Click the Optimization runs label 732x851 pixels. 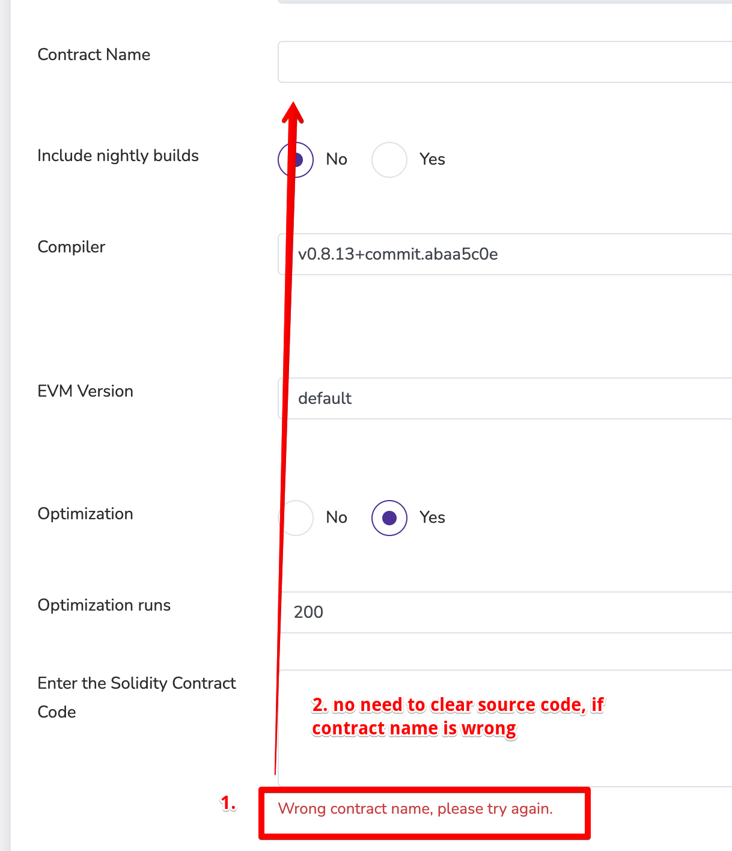pos(104,605)
